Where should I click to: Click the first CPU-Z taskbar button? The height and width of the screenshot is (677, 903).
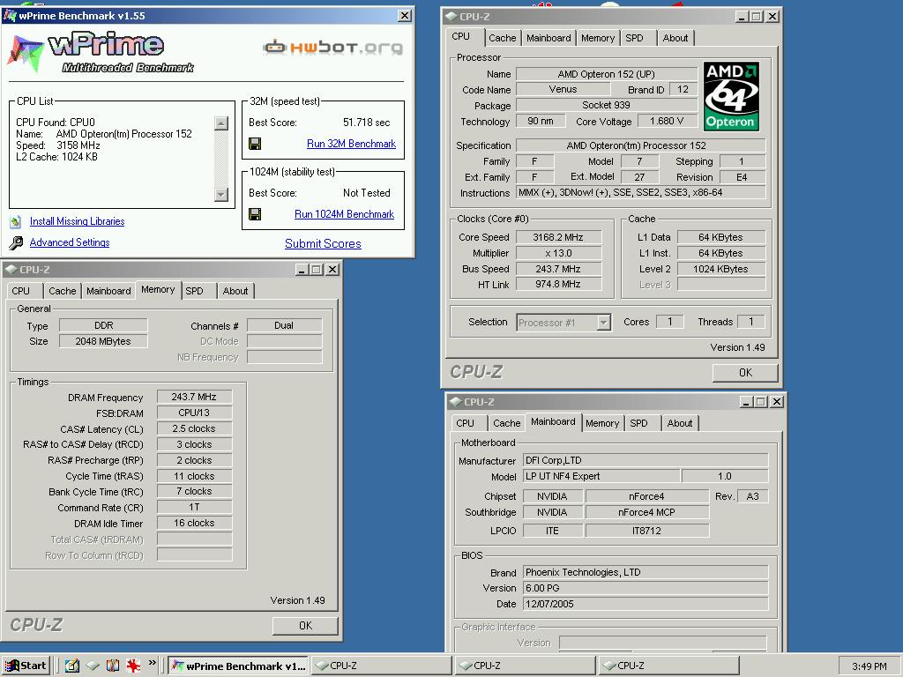pyautogui.click(x=381, y=666)
